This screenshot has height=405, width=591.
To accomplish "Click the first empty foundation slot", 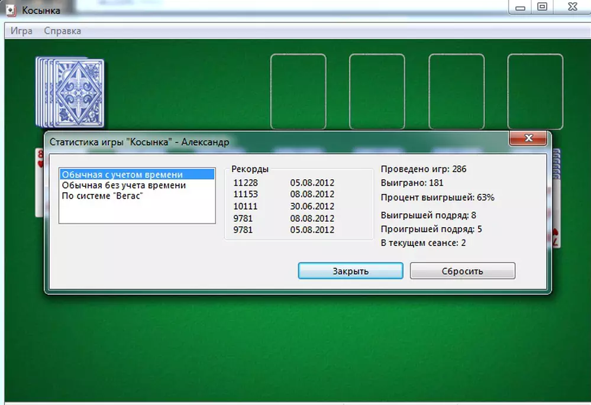I will [x=298, y=92].
